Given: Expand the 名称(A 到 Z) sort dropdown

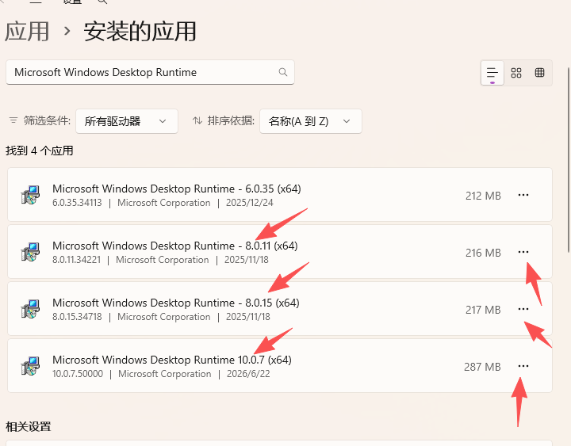Looking at the screenshot, I should click(x=311, y=121).
